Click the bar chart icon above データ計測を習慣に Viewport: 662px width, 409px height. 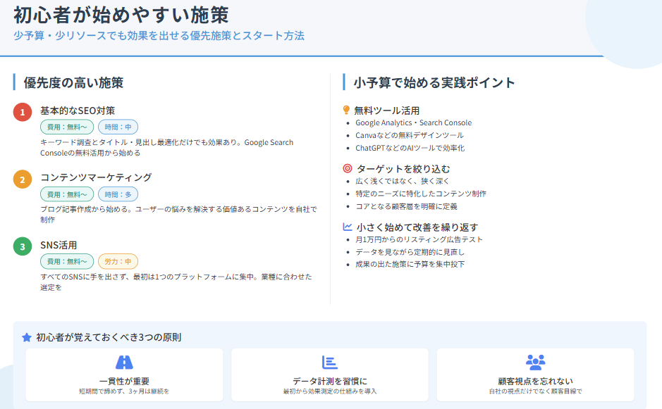pos(329,363)
